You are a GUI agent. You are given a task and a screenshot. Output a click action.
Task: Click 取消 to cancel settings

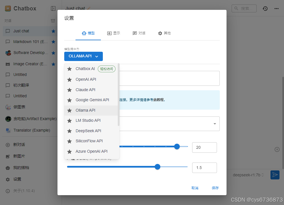point(195,188)
